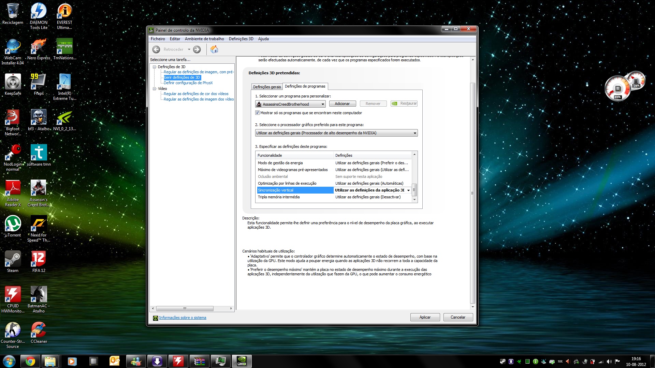Open the NVI_0_2_13 desktop icon
The height and width of the screenshot is (368, 655).
tap(64, 120)
